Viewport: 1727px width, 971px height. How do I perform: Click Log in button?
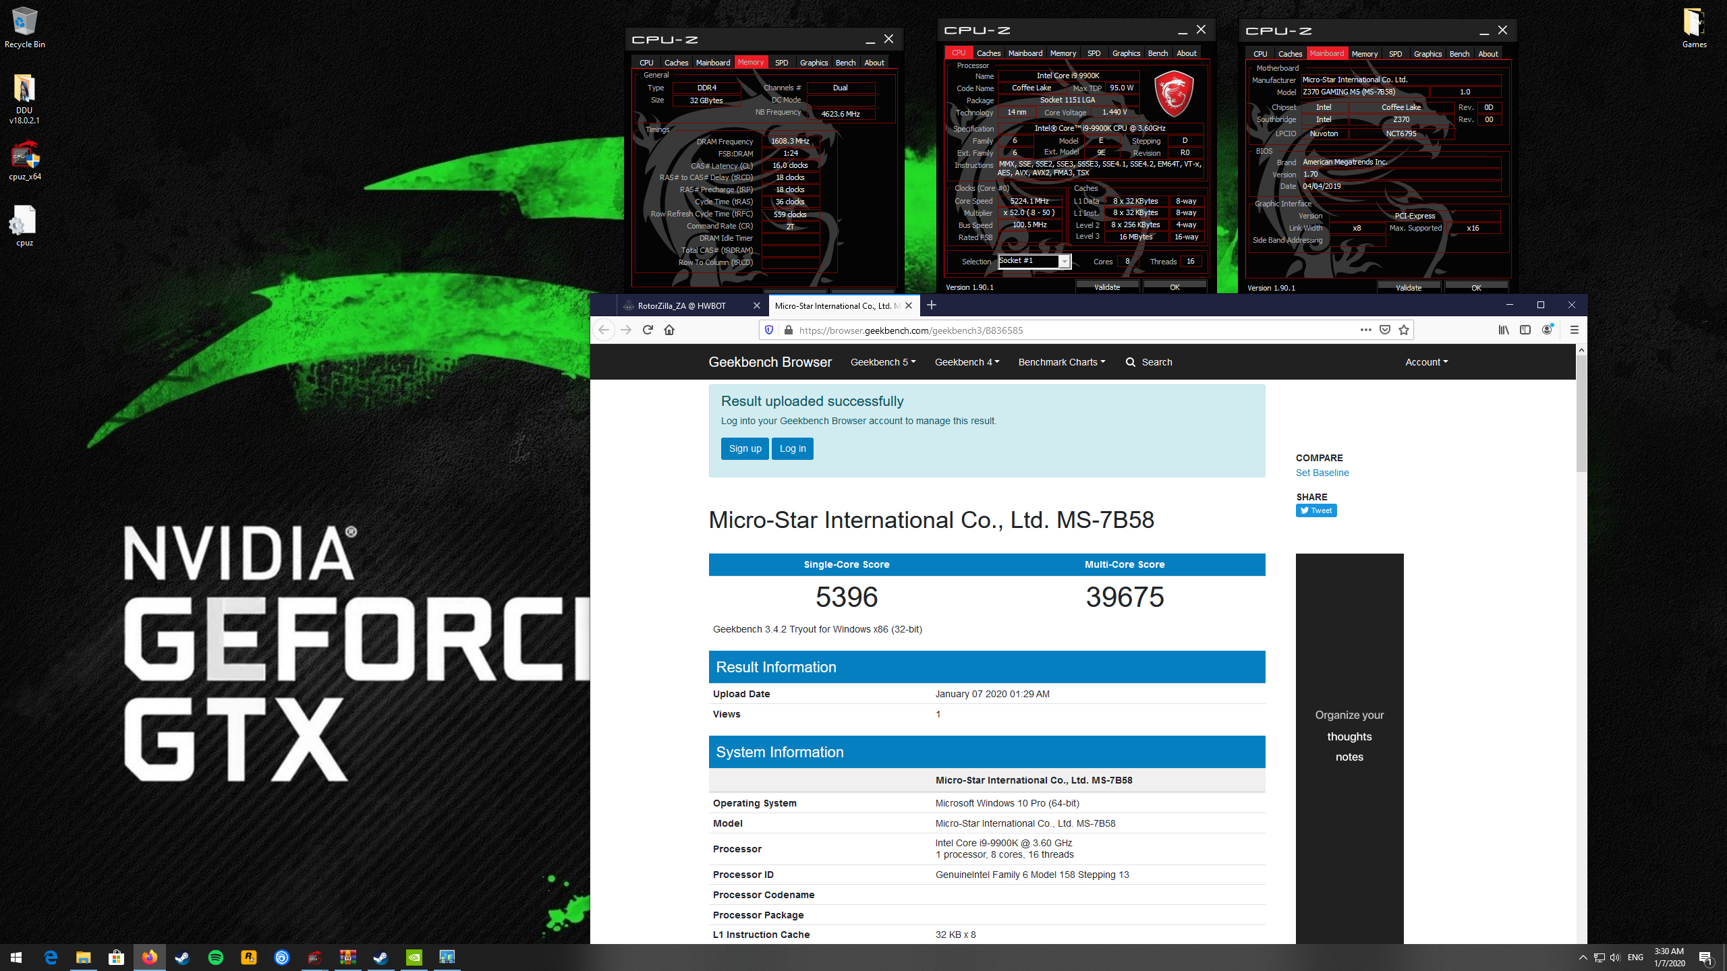(793, 448)
